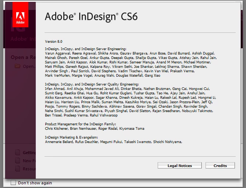Image resolution: width=246 pixels, height=188 pixels.
Task: Click the Getting Started document icon
Action: pos(17,152)
